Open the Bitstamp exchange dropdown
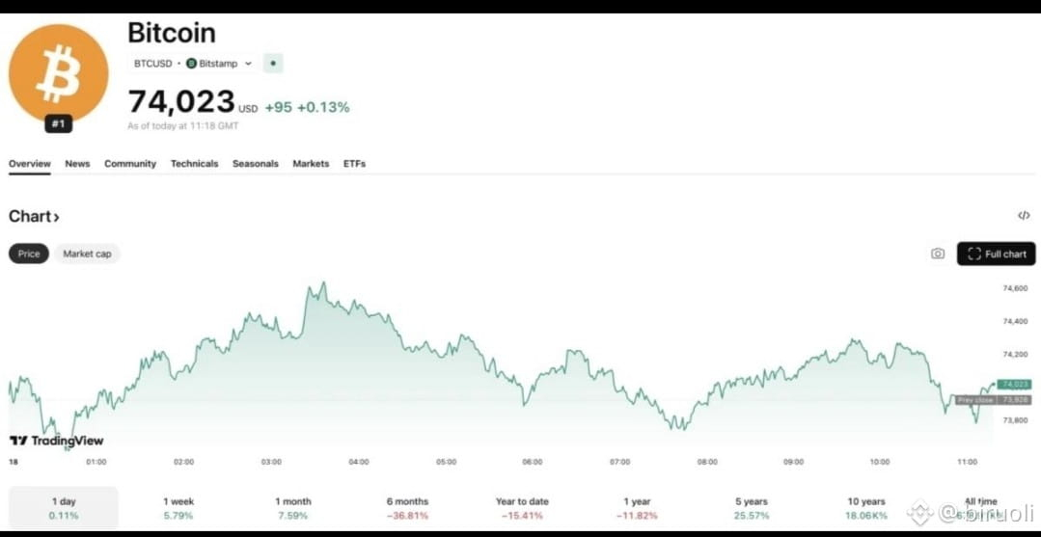The height and width of the screenshot is (537, 1041). click(219, 64)
